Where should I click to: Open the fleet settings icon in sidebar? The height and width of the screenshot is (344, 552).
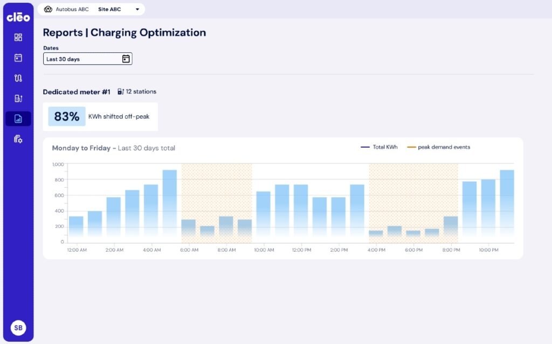(x=19, y=139)
